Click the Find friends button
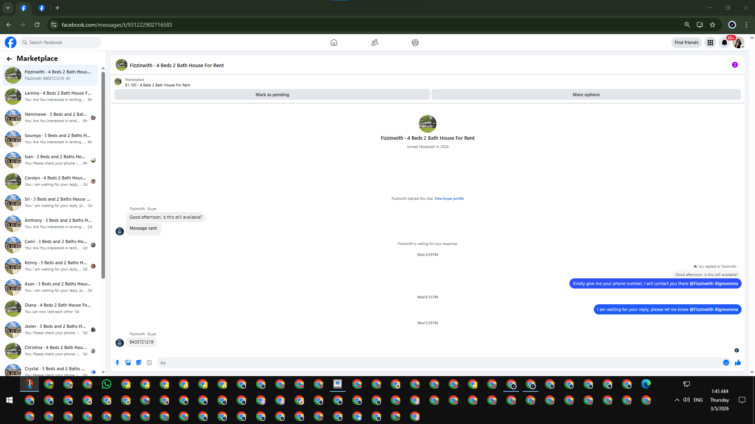755x424 pixels. pos(686,42)
